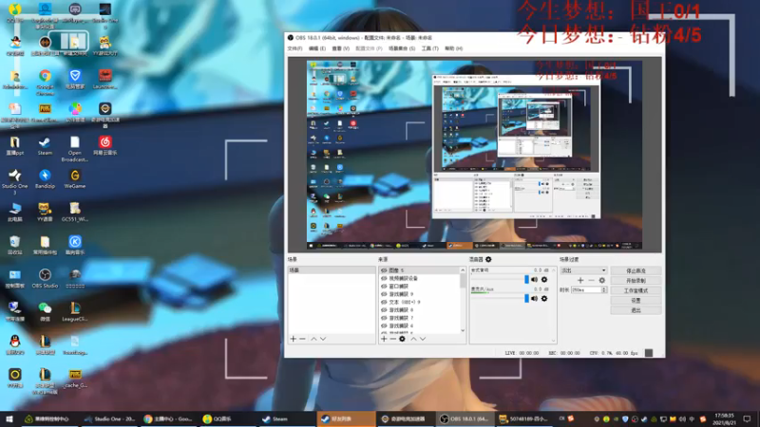Open Open Broadcast... desktop shortcut
This screenshot has width=760, height=427.
(x=75, y=149)
